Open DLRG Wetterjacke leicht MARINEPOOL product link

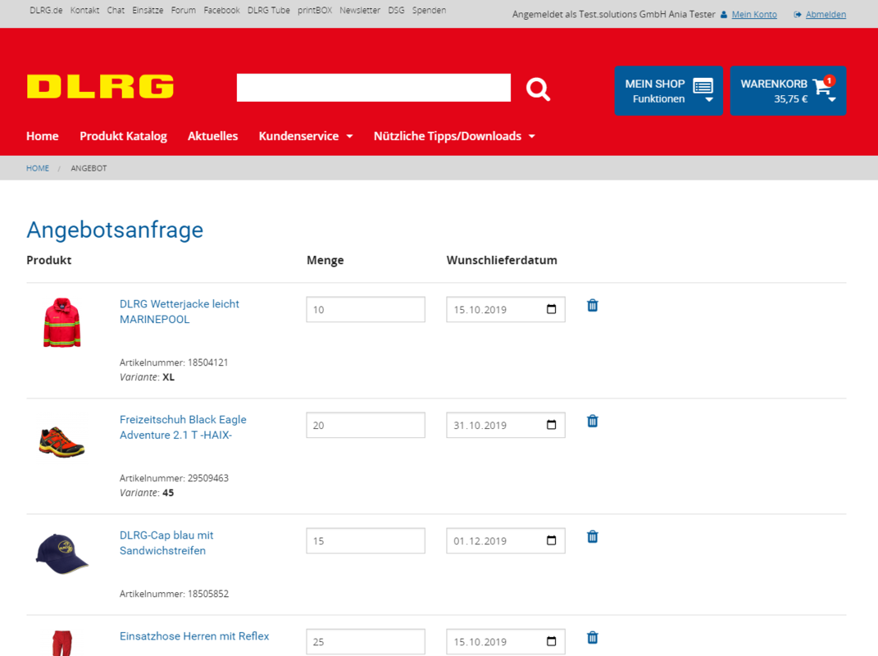pos(180,312)
